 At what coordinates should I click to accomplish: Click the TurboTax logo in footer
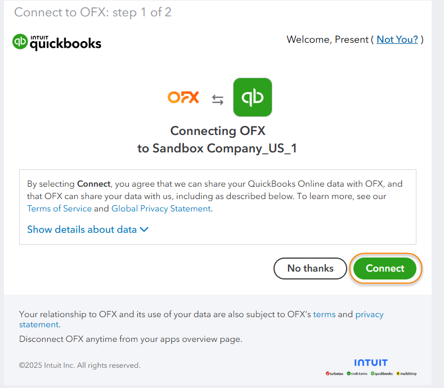point(335,373)
